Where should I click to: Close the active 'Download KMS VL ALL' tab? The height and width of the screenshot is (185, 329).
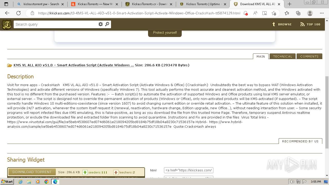click(279, 4)
